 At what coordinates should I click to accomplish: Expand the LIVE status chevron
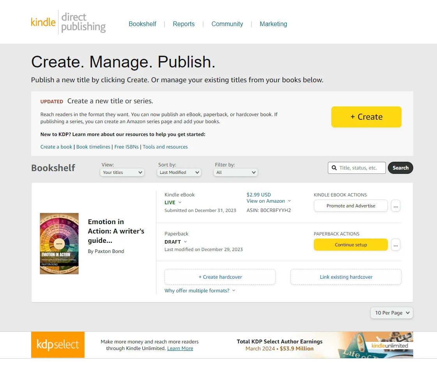tap(180, 202)
